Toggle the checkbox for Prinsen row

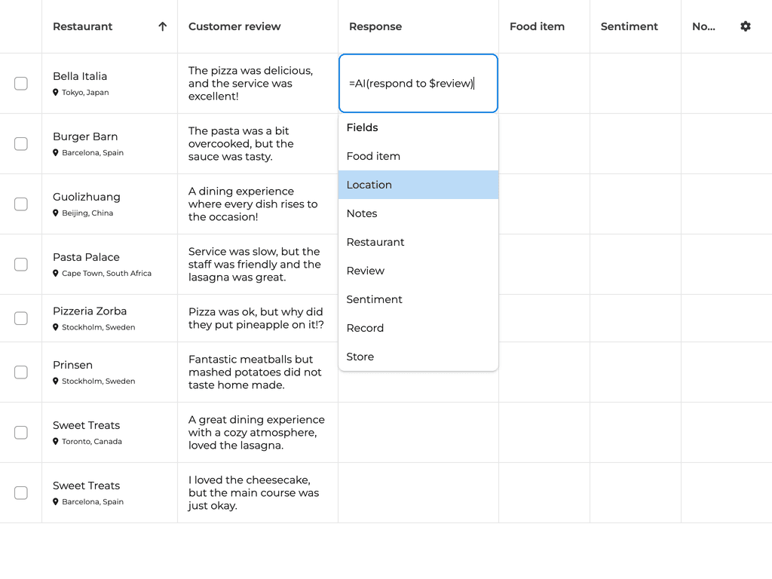tap(21, 372)
